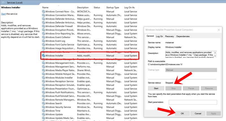Sort by Startup Type column header
Screen dimensions: 226x121
coord(112,7)
